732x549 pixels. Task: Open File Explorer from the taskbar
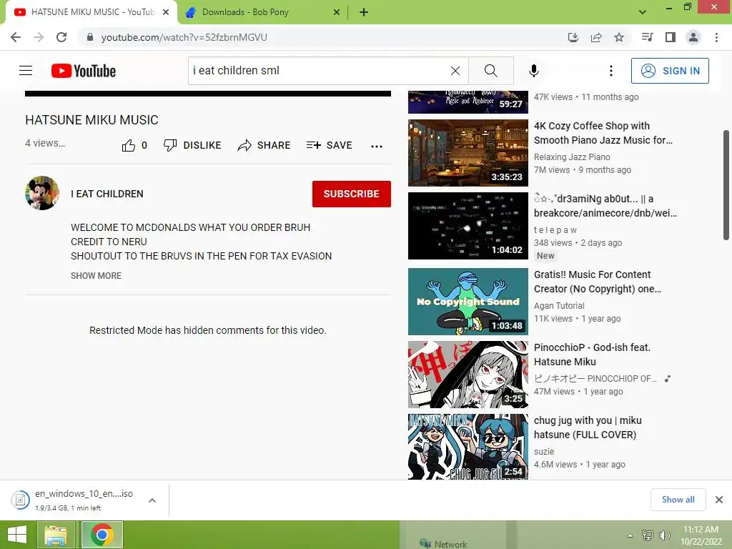point(56,535)
